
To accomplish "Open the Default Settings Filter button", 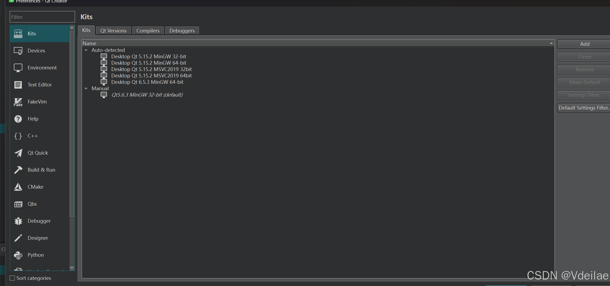I will [x=584, y=108].
